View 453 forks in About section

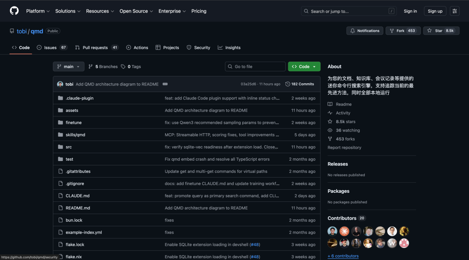(x=341, y=139)
